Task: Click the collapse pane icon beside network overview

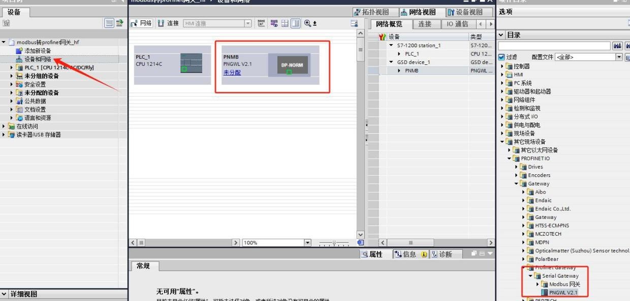Action: point(354,23)
